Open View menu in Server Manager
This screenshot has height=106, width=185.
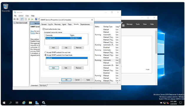click(145, 24)
